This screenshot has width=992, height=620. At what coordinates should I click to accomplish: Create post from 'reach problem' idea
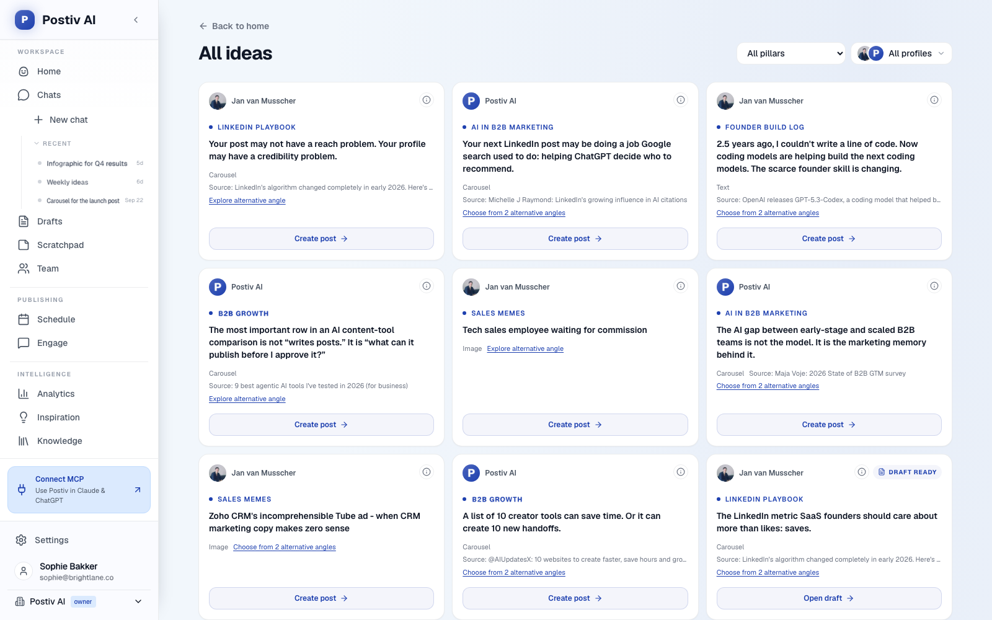(x=321, y=239)
